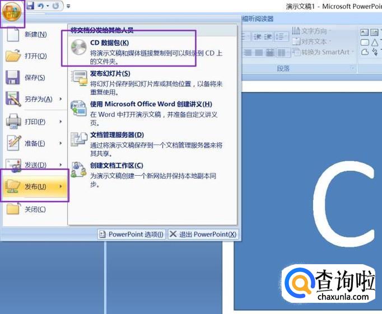Click the line spacing icon in 段落
The image size is (382, 314).
(x=281, y=37)
